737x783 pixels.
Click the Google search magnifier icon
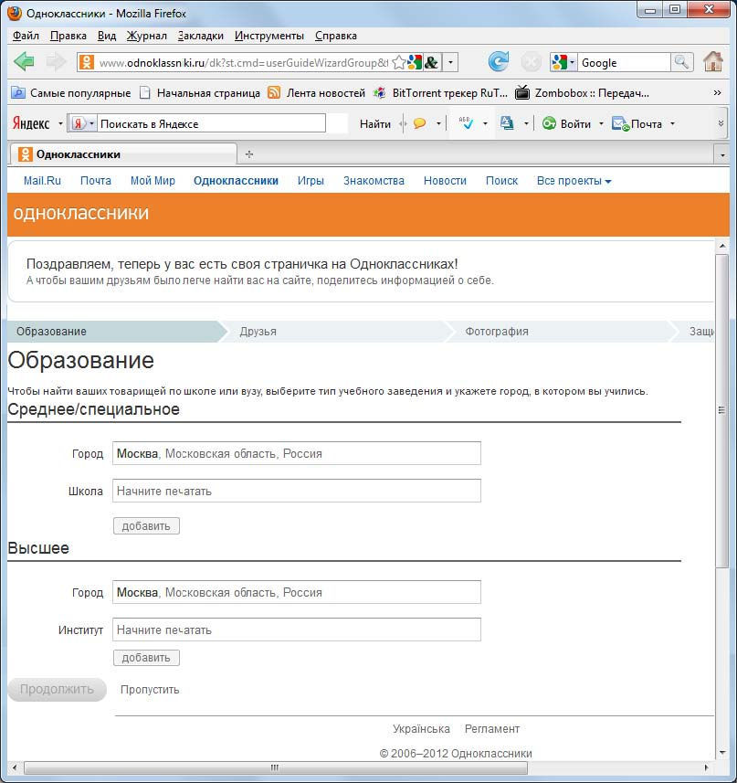681,62
